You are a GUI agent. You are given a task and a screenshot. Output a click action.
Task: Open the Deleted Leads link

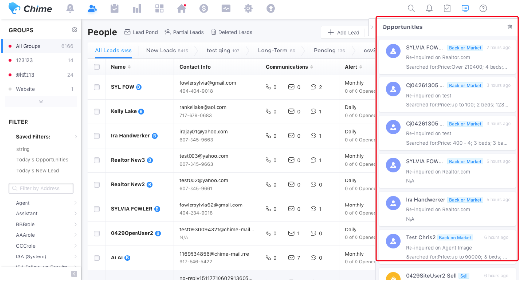[x=231, y=32]
